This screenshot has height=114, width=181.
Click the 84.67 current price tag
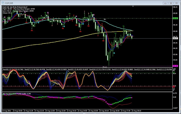click(x=175, y=38)
